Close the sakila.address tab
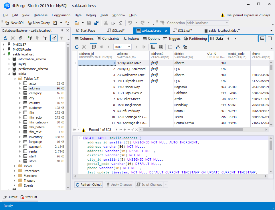The image size is (275, 210). tap(166, 31)
